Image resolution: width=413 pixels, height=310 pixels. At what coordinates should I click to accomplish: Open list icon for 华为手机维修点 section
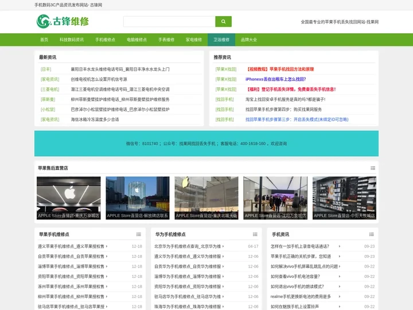255,234
